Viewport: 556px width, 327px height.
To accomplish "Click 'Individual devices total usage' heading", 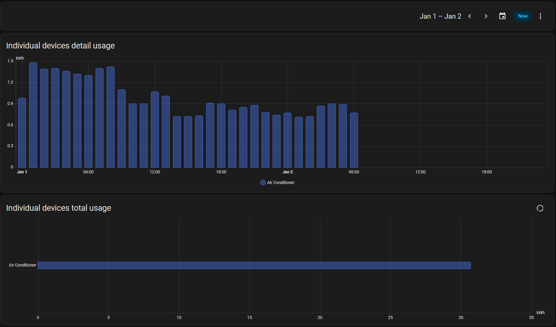I will [x=59, y=208].
